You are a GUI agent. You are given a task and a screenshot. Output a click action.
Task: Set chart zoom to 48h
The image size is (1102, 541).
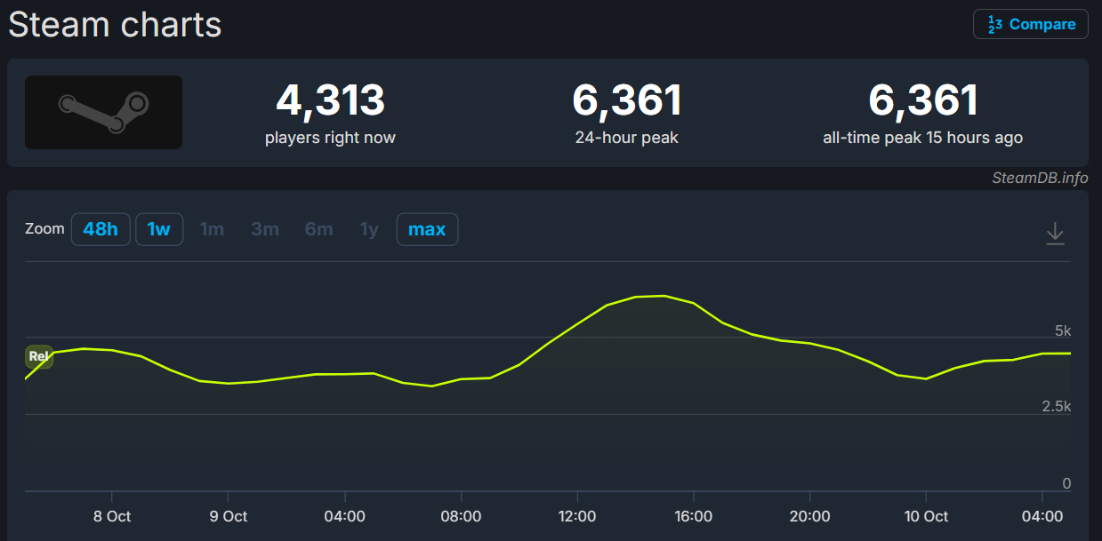coord(101,229)
